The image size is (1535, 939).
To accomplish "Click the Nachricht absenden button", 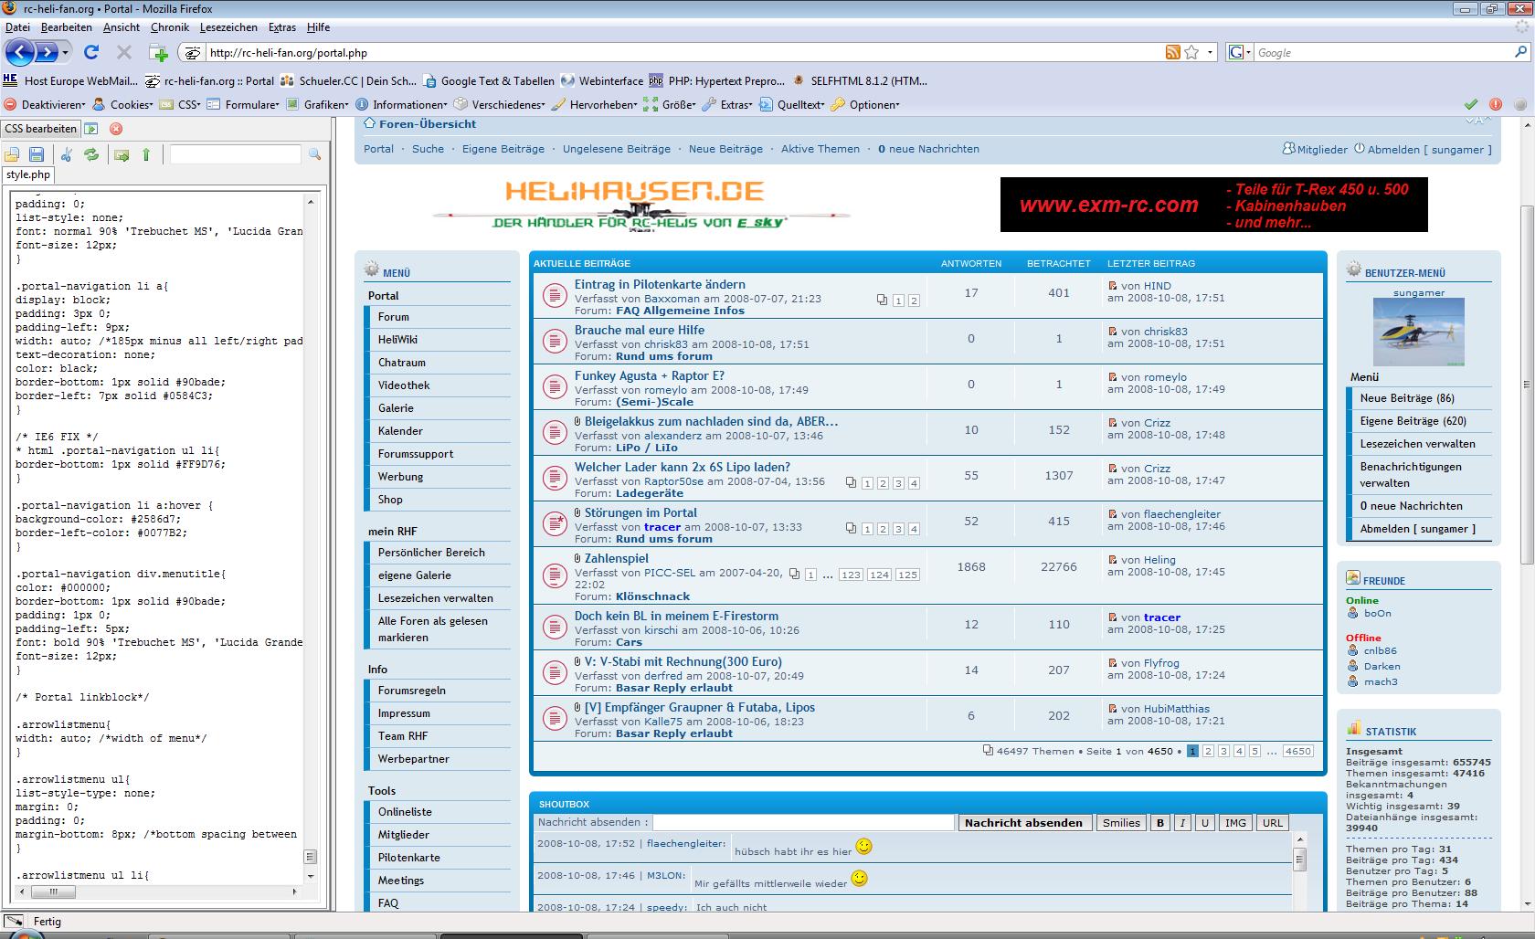I will tap(1023, 822).
